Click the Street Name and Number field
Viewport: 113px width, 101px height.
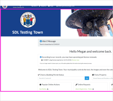pyautogui.click(x=102, y=78)
